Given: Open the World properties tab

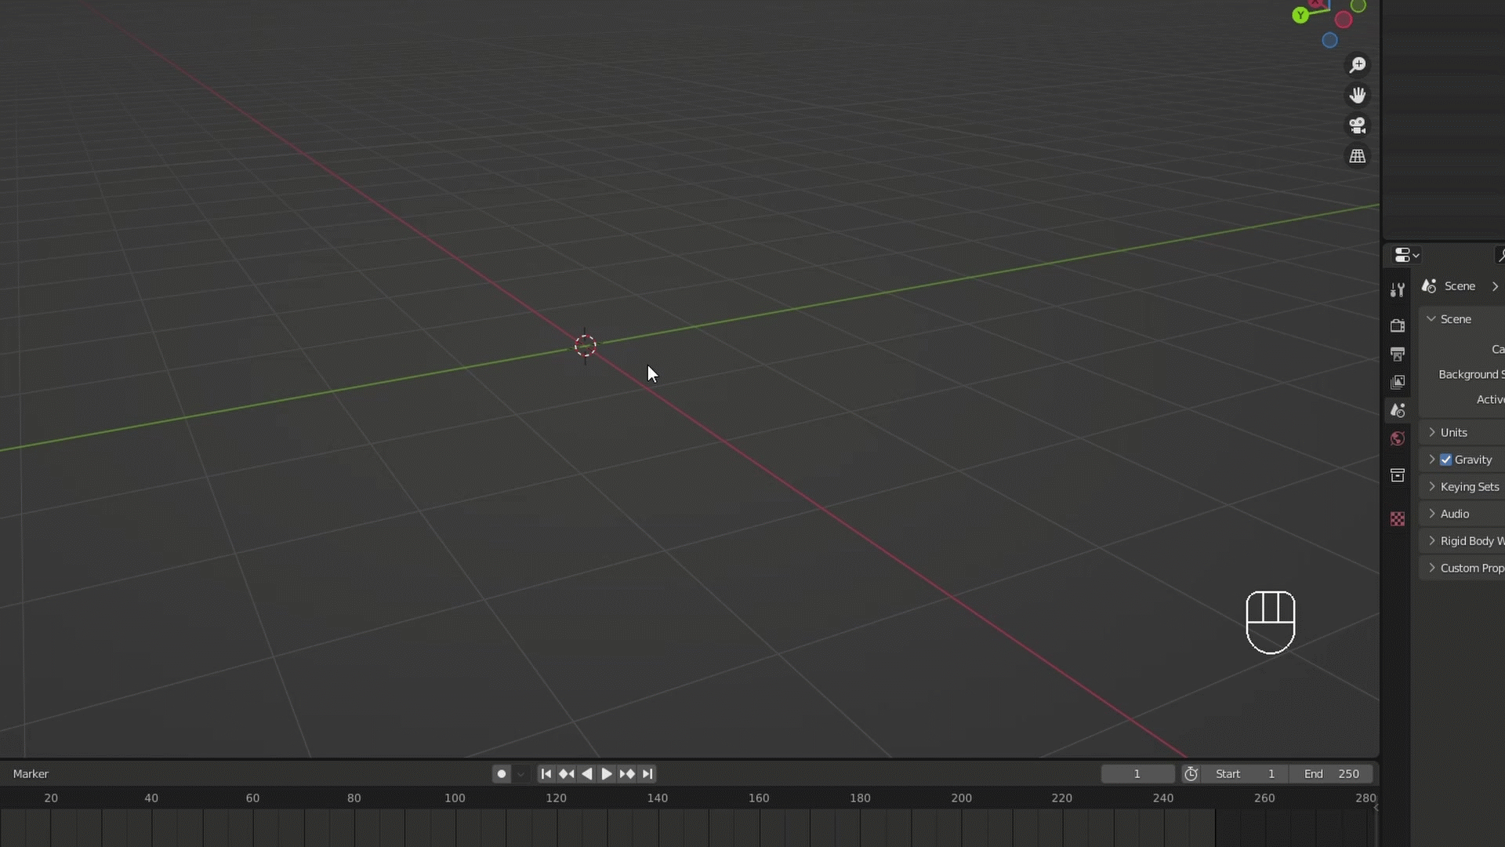Looking at the screenshot, I should pos(1397,438).
